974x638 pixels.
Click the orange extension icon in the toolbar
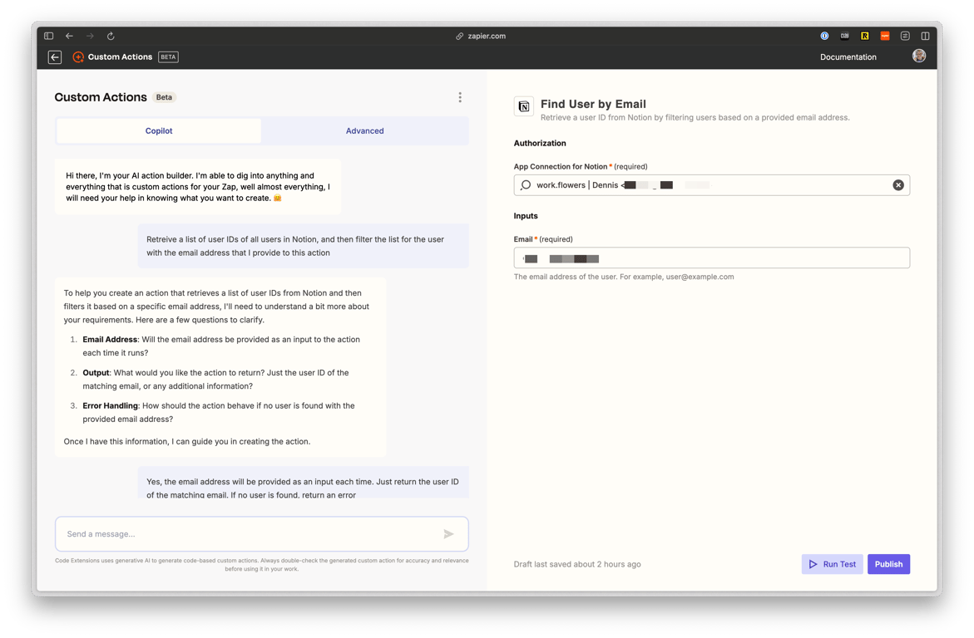[884, 36]
